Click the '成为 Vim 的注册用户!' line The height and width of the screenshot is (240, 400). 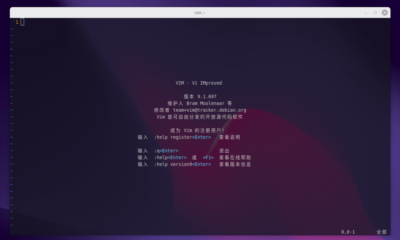197,131
